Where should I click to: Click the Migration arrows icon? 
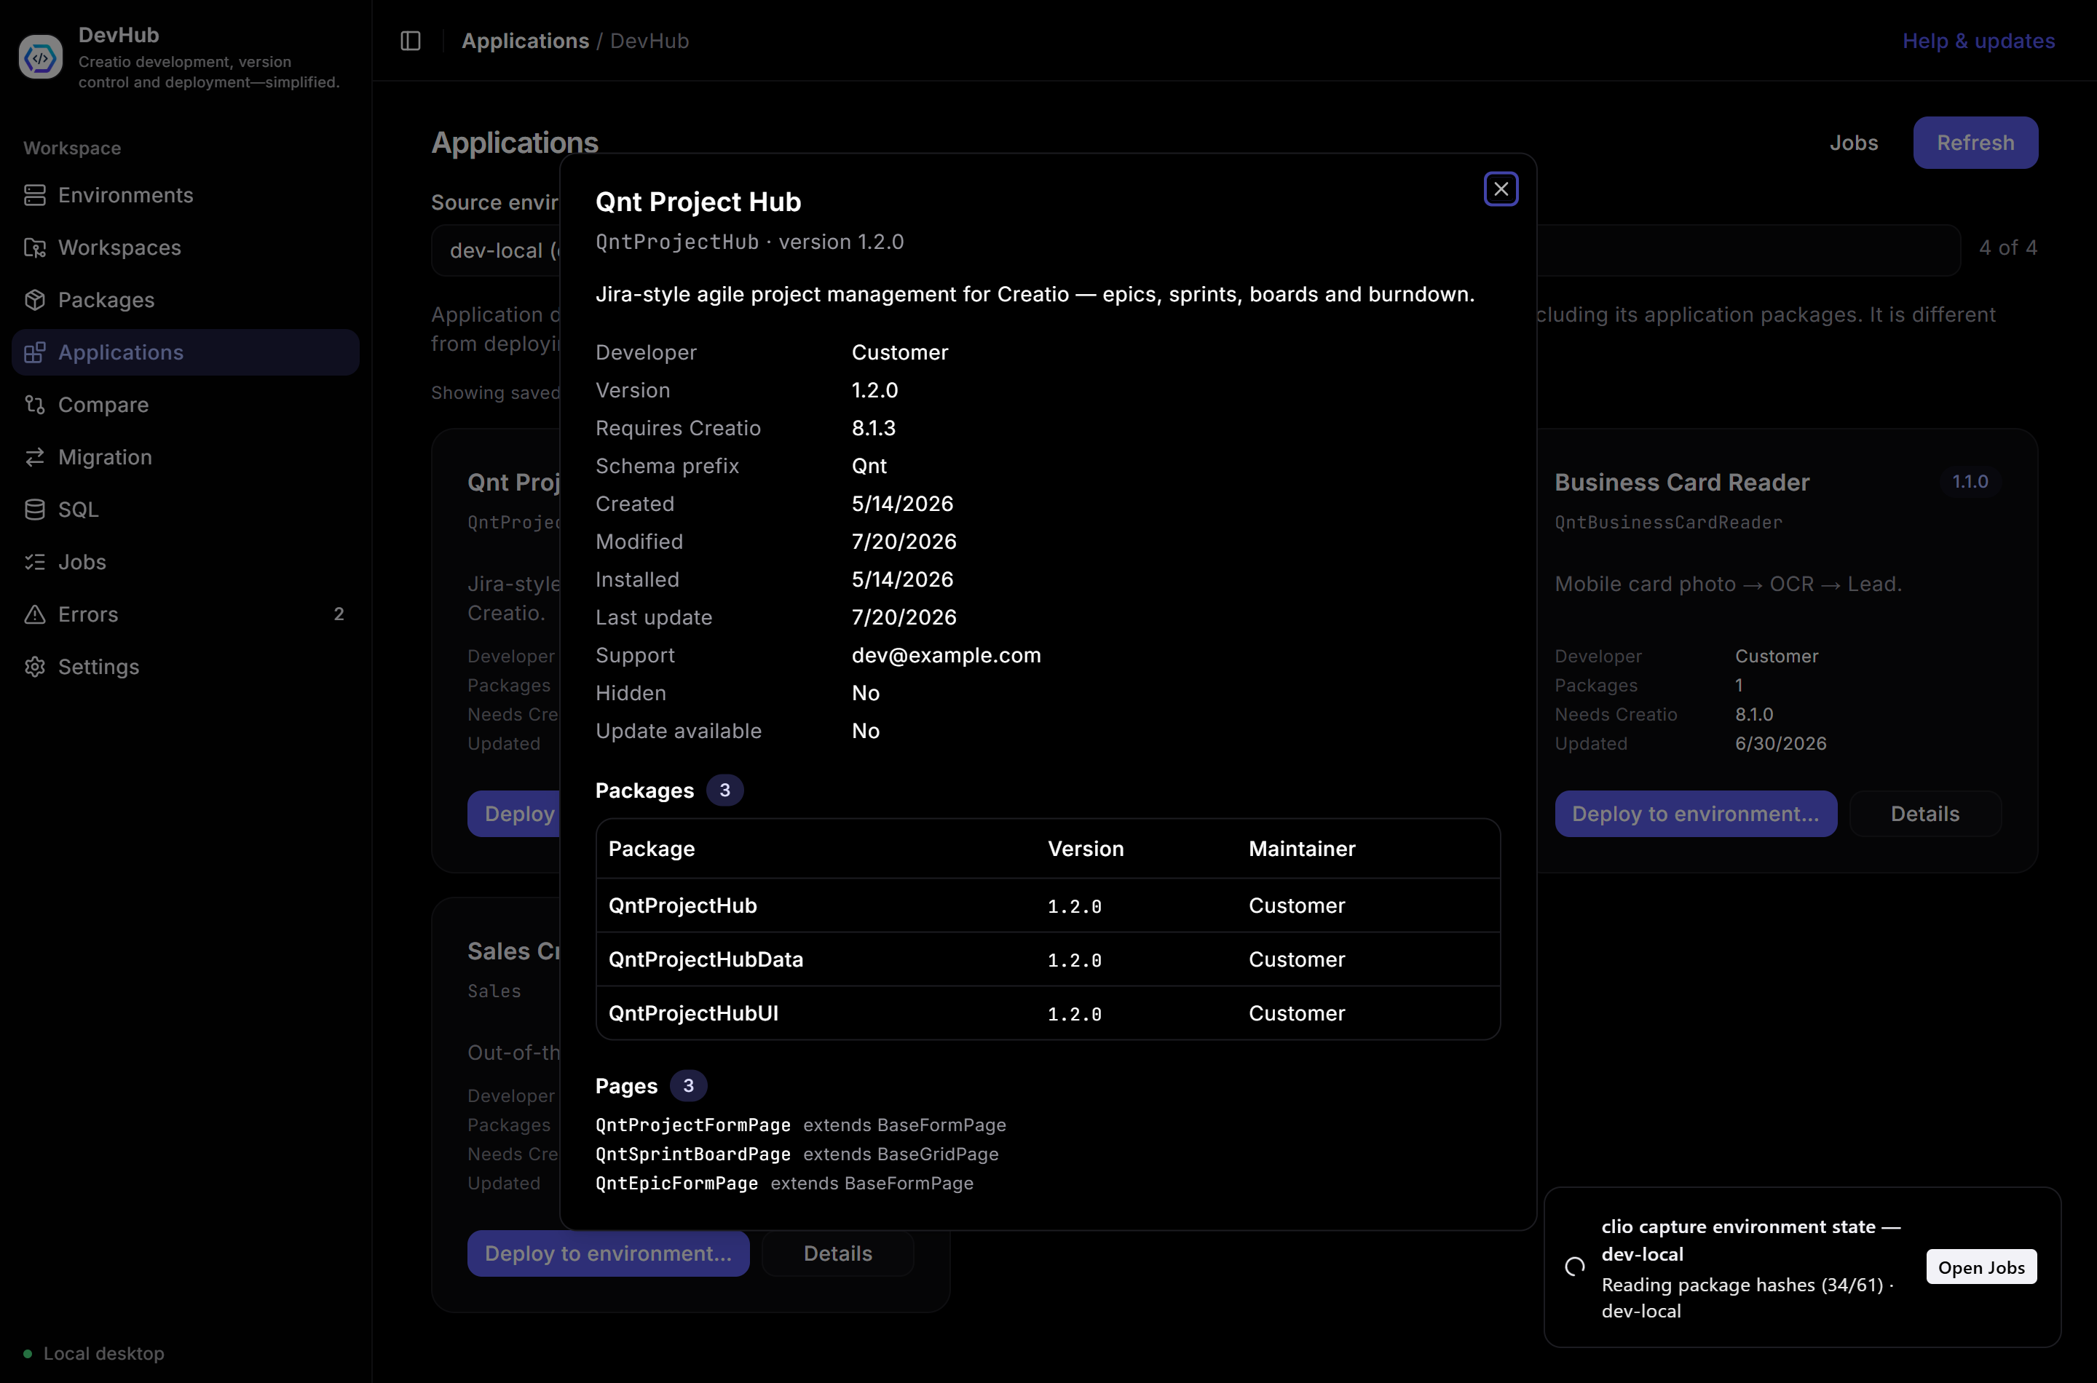[x=34, y=457]
